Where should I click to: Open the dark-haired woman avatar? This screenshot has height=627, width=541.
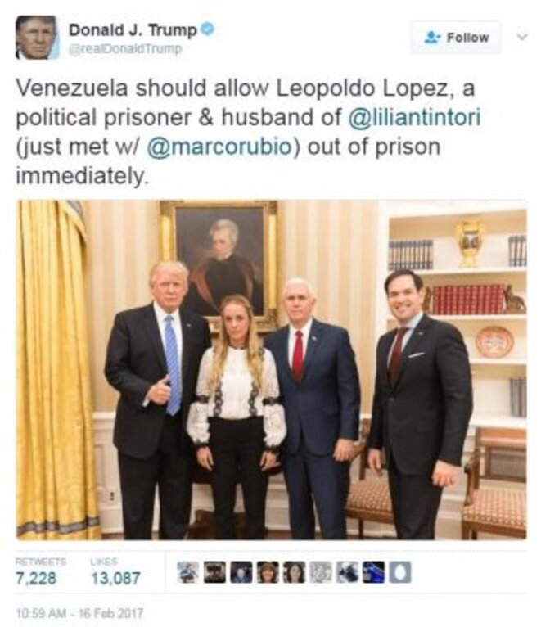tap(295, 572)
